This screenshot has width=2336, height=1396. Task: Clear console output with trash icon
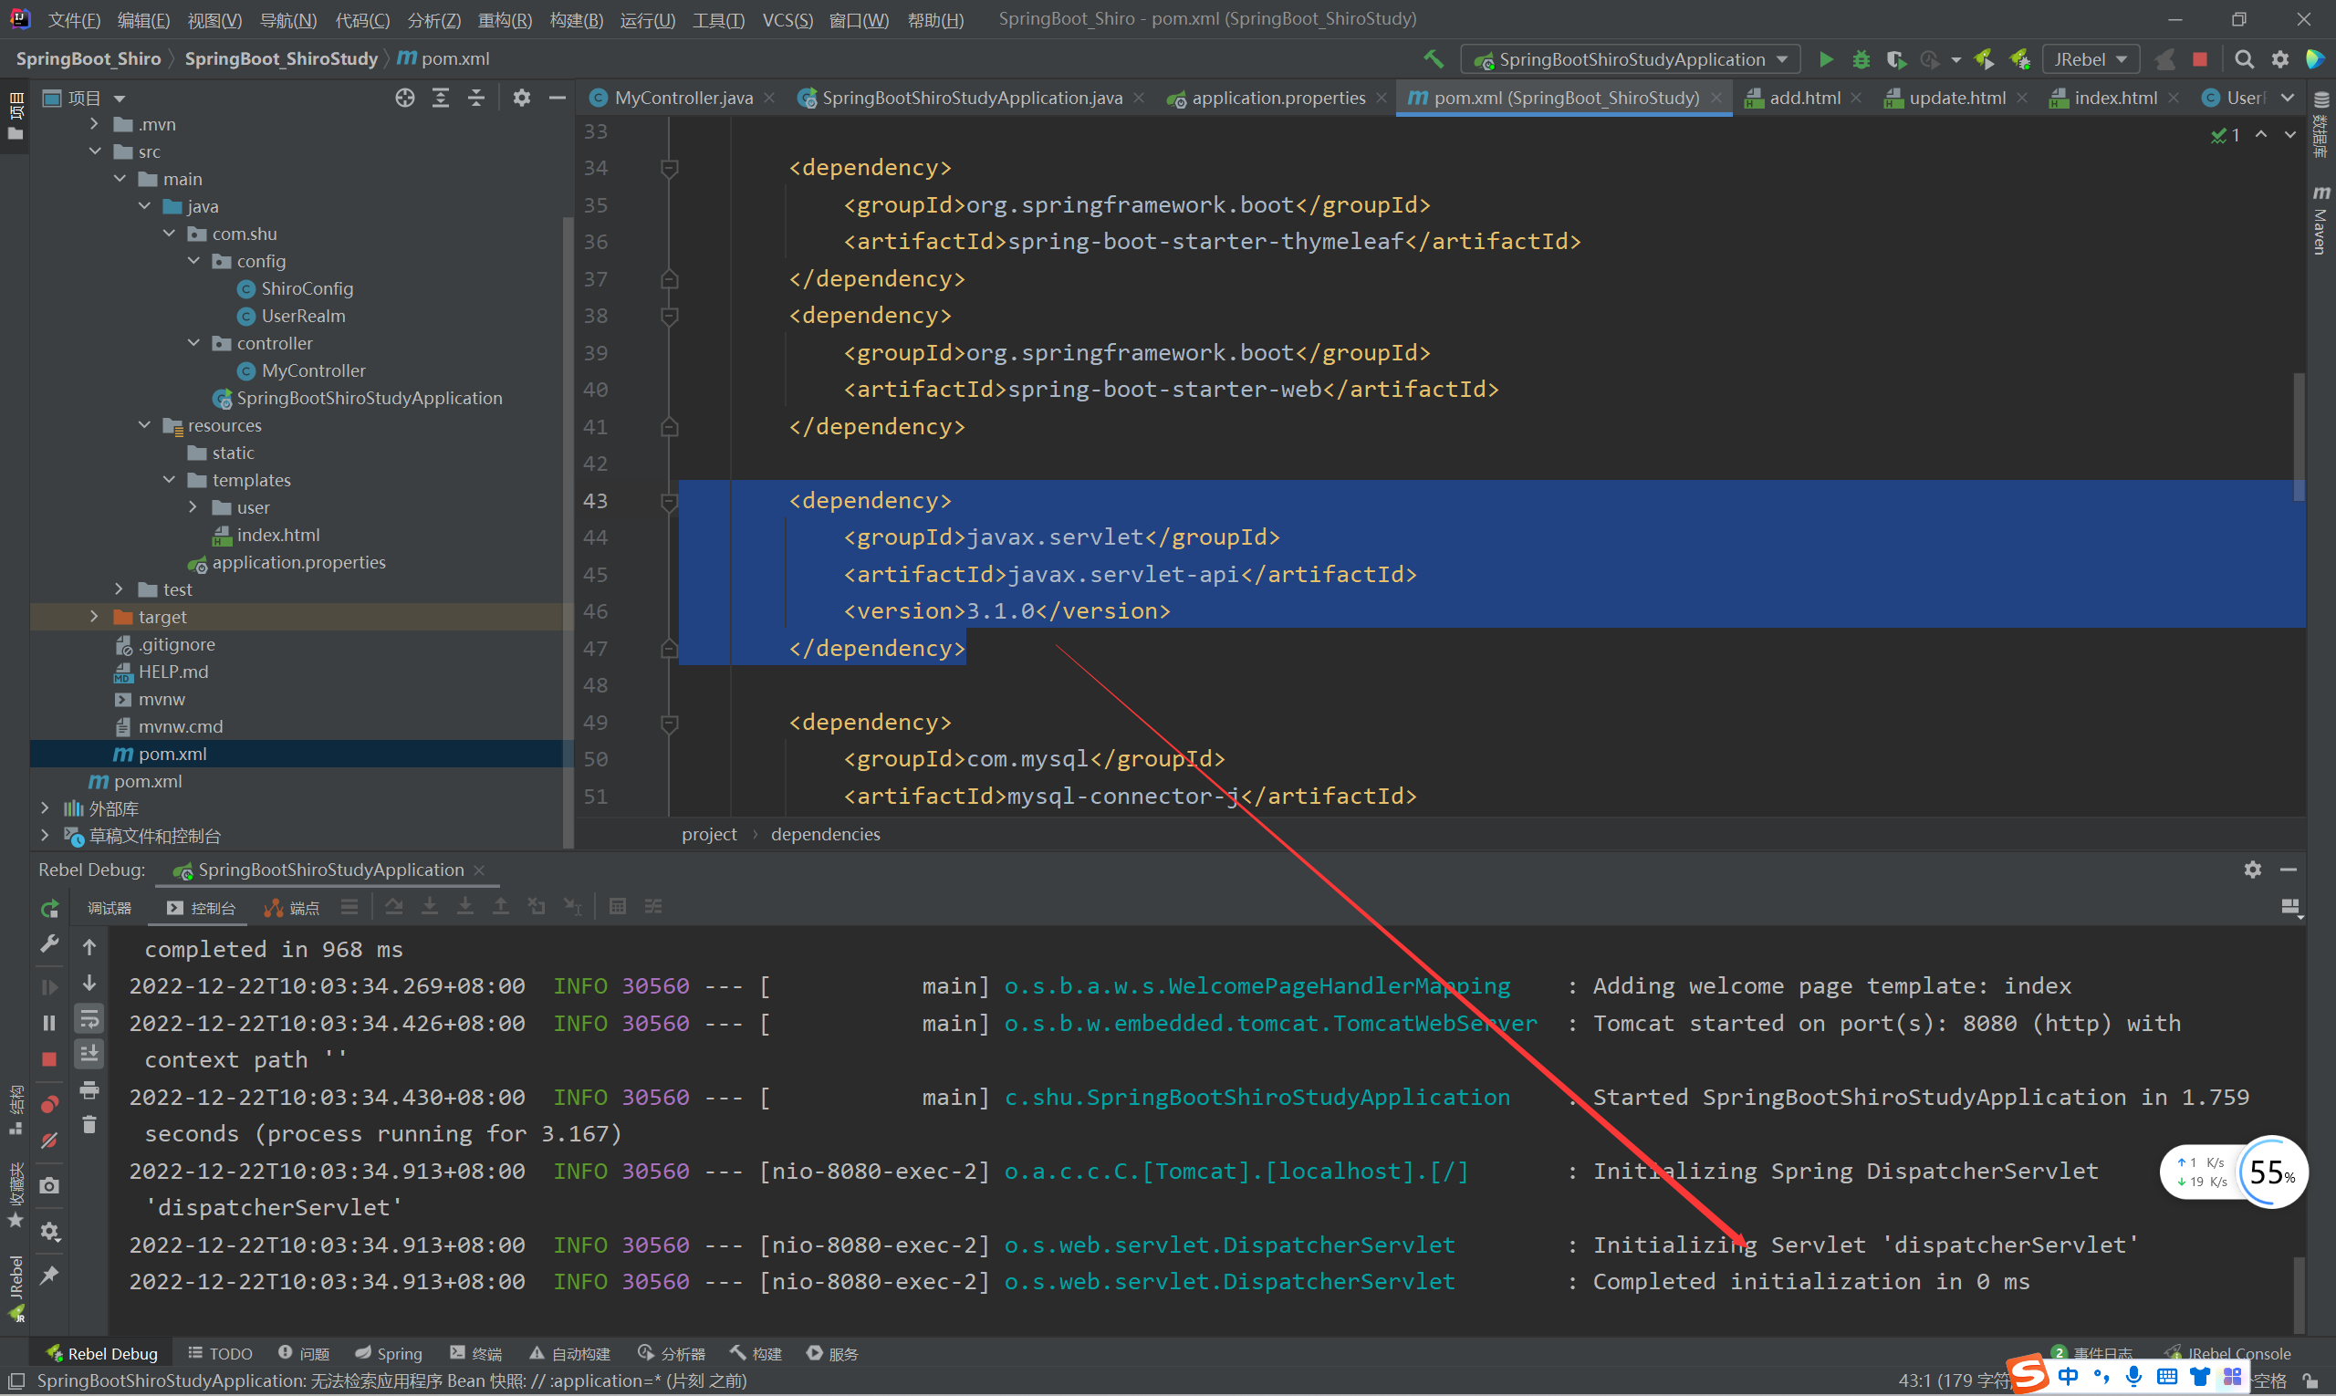point(89,1125)
